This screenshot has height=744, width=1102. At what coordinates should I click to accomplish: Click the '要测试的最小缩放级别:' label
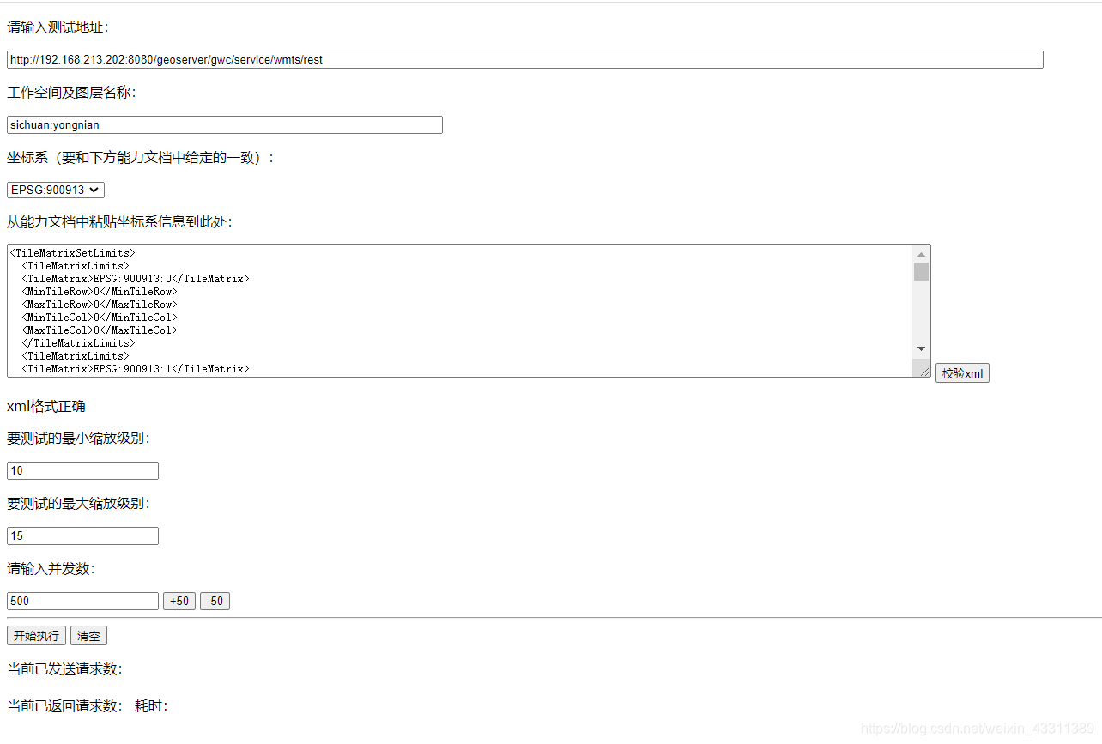click(78, 439)
